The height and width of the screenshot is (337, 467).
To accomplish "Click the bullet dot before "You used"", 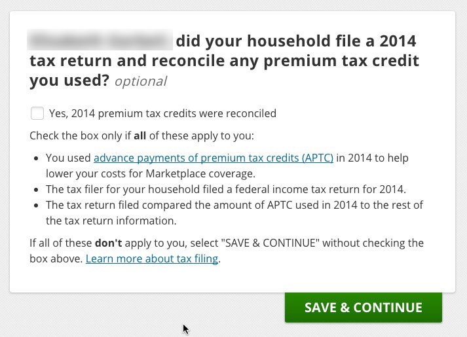I will coord(36,158).
